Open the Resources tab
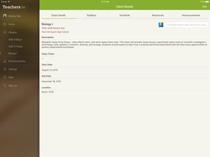 [158, 15]
